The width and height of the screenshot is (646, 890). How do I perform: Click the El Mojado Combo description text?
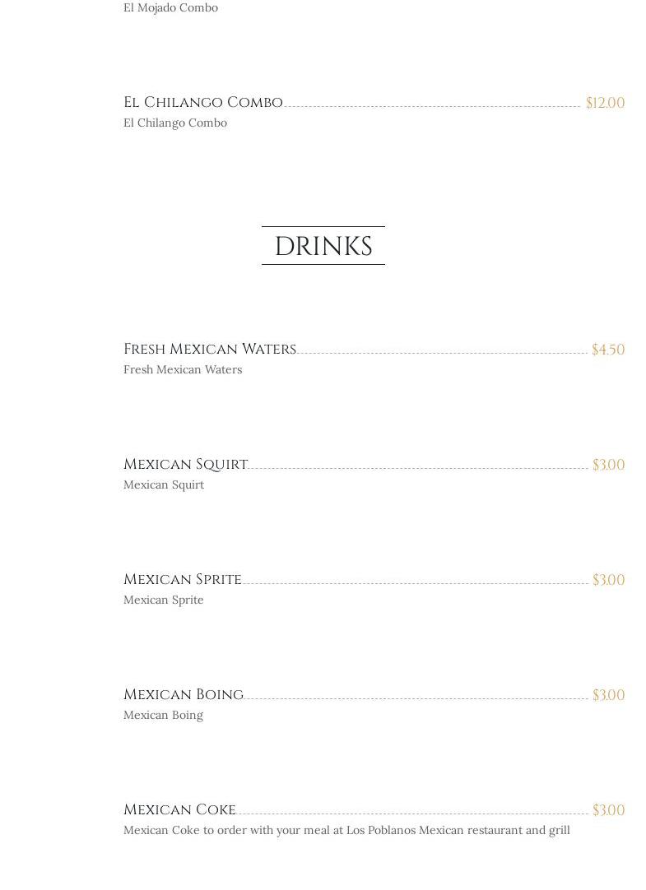click(170, 7)
